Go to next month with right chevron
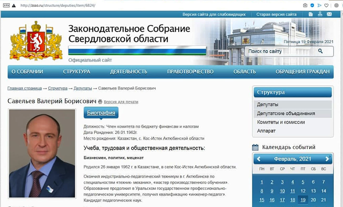 tap(327, 159)
